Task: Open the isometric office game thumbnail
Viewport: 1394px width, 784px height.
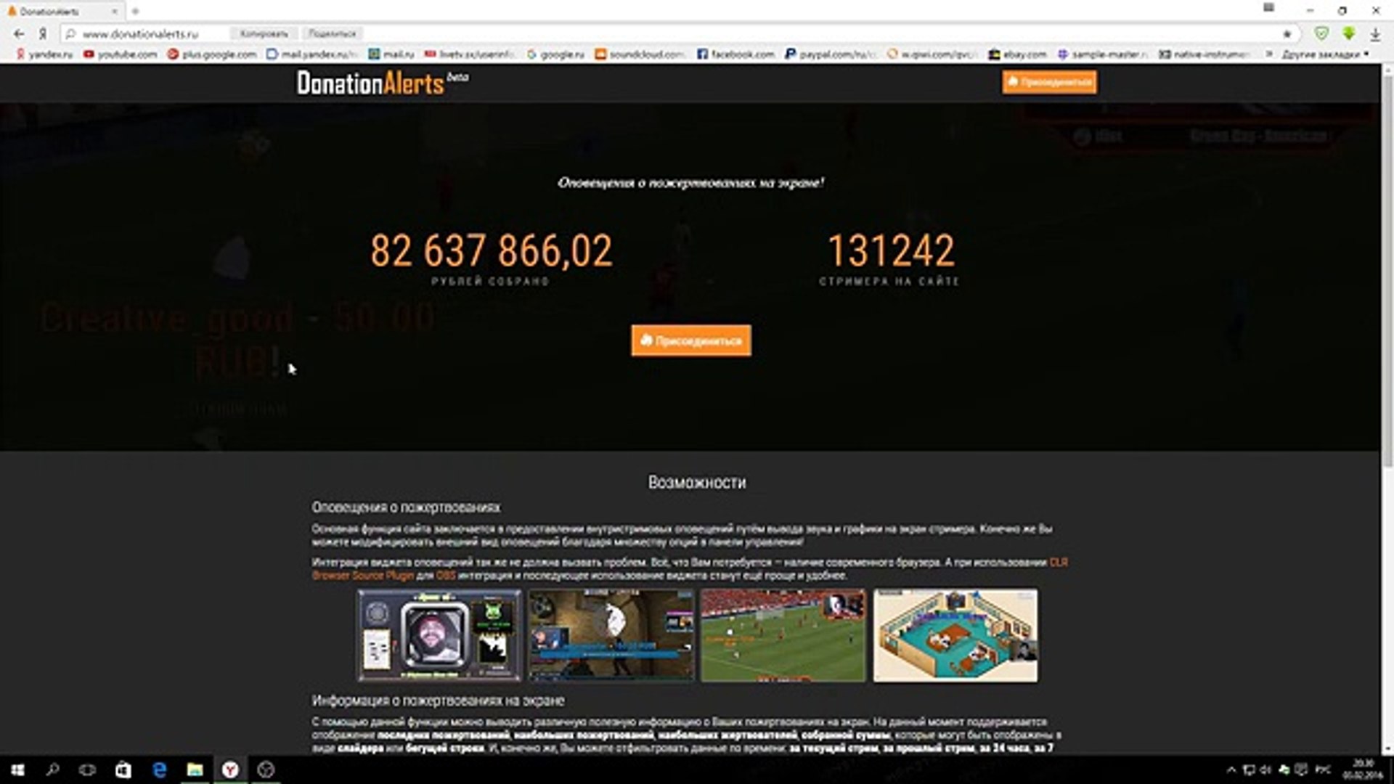Action: [x=955, y=635]
